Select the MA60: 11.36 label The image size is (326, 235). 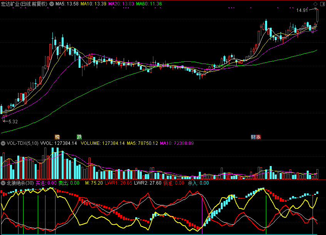[x=149, y=4]
